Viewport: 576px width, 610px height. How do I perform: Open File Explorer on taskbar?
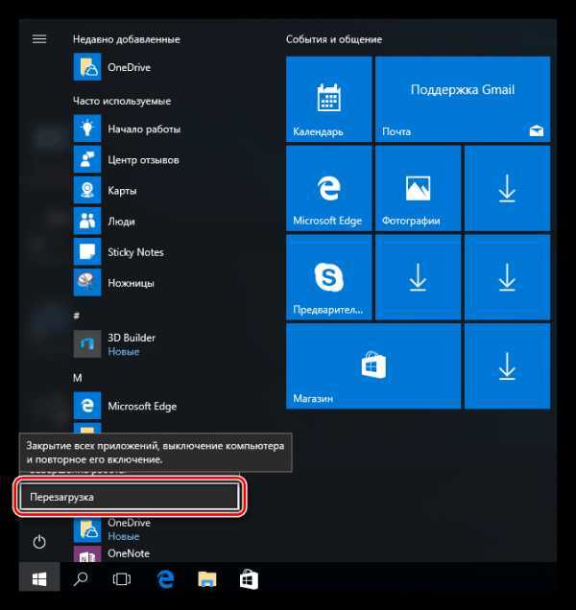pyautogui.click(x=207, y=579)
